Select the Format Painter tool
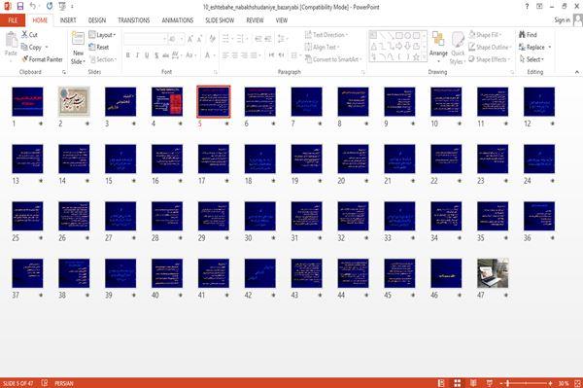Screen dimensions: 583x388 42,59
